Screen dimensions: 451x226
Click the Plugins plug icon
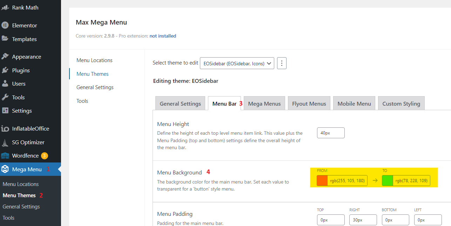[5, 70]
